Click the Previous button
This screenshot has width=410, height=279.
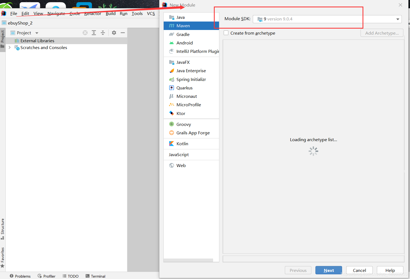coord(298,270)
